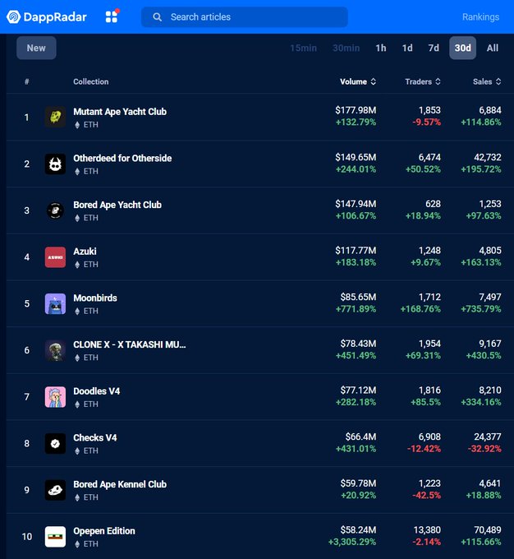Open the Rankings link

point(480,16)
